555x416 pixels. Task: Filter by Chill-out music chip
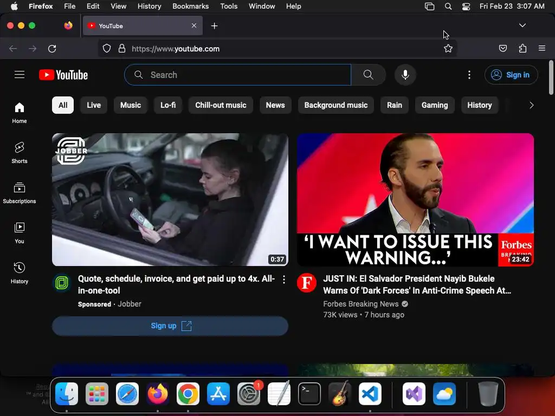[221, 105]
